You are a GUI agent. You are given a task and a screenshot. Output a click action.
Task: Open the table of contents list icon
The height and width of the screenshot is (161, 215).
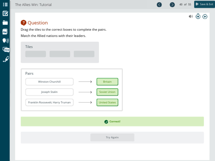pos(5,4)
